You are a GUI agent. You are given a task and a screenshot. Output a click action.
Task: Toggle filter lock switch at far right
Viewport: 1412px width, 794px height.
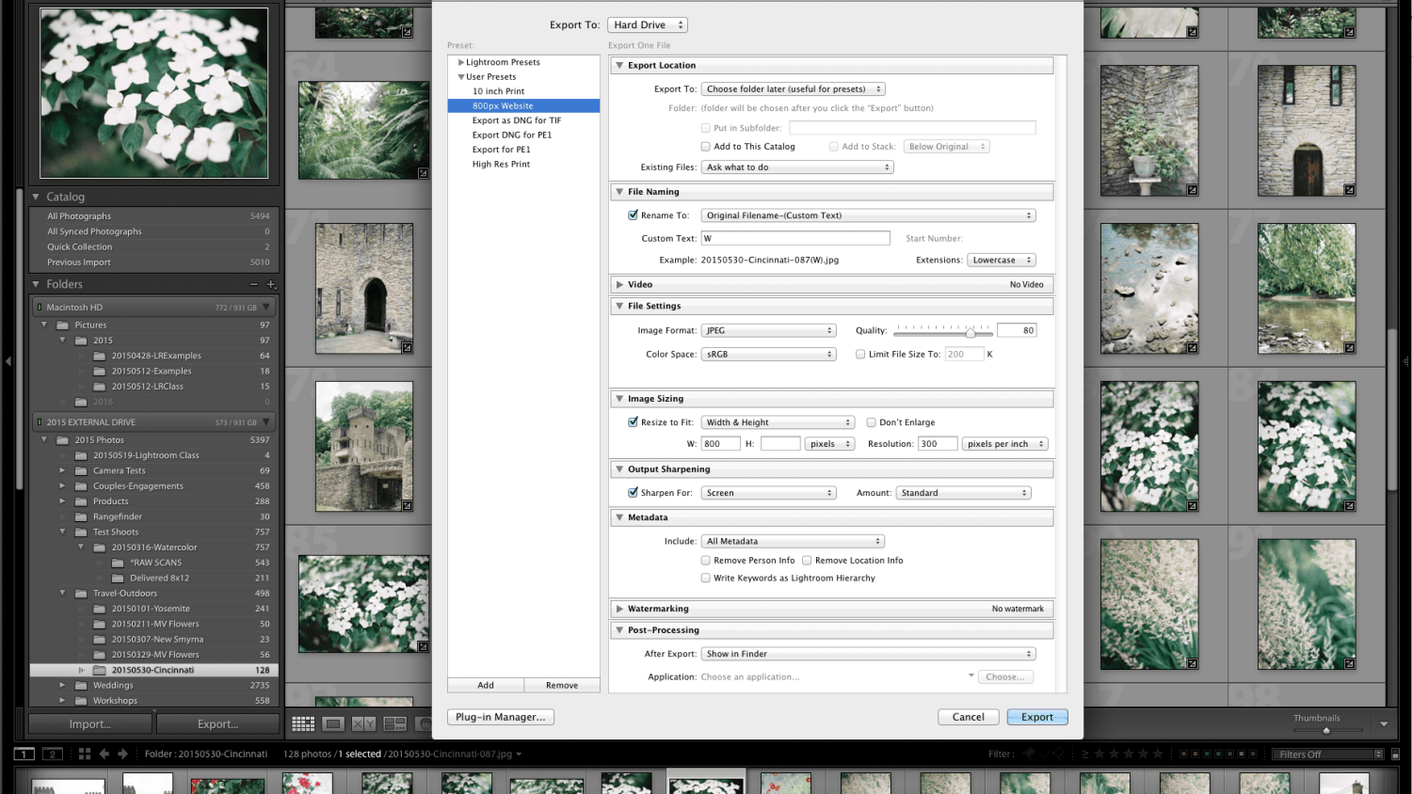point(1394,754)
